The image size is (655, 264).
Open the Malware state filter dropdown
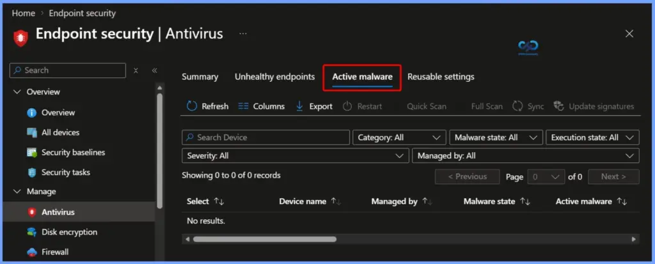tap(496, 137)
